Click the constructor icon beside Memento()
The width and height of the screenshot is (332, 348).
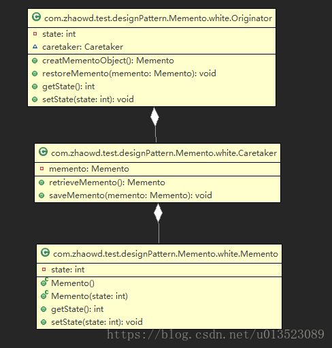44,282
